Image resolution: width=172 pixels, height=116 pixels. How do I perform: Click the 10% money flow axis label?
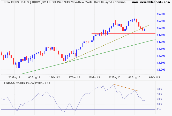[x=160, y=104]
